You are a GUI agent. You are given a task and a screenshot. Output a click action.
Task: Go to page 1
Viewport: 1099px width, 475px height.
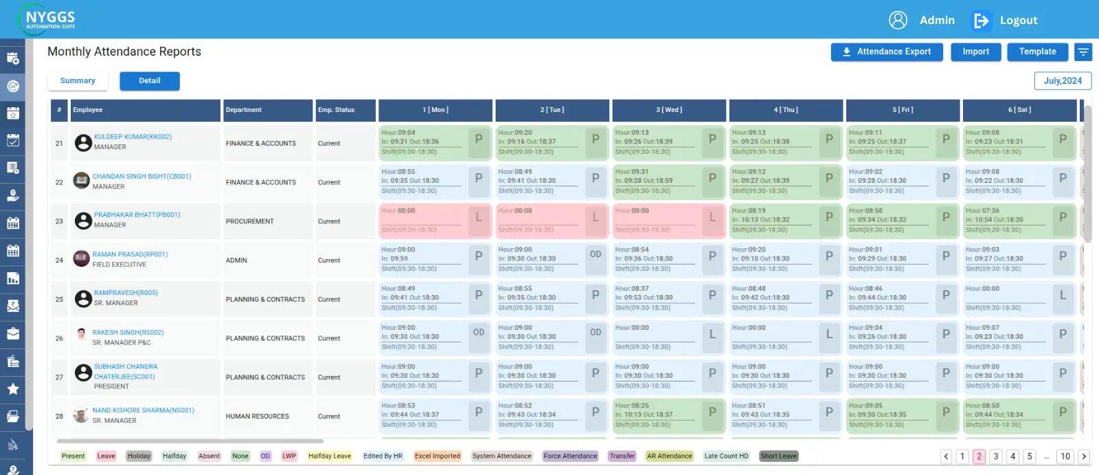[962, 456]
